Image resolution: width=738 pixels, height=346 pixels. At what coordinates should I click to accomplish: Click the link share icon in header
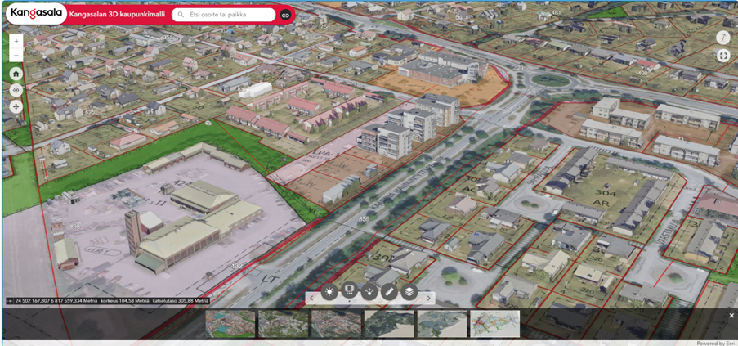coord(286,15)
